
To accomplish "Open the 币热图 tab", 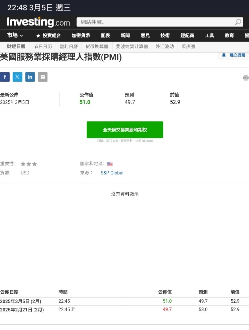I will tap(188, 47).
